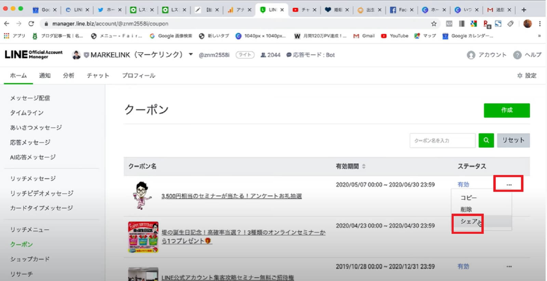Focus the クーポン名を入力 search field
The image size is (547, 281).
442,140
